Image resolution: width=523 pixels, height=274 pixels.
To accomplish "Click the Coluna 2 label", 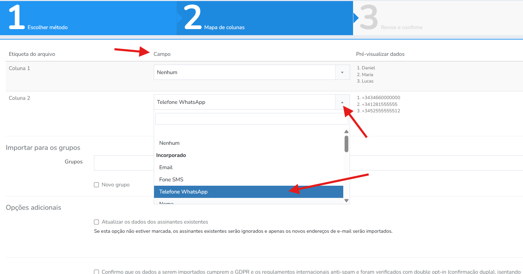I will tap(19, 98).
